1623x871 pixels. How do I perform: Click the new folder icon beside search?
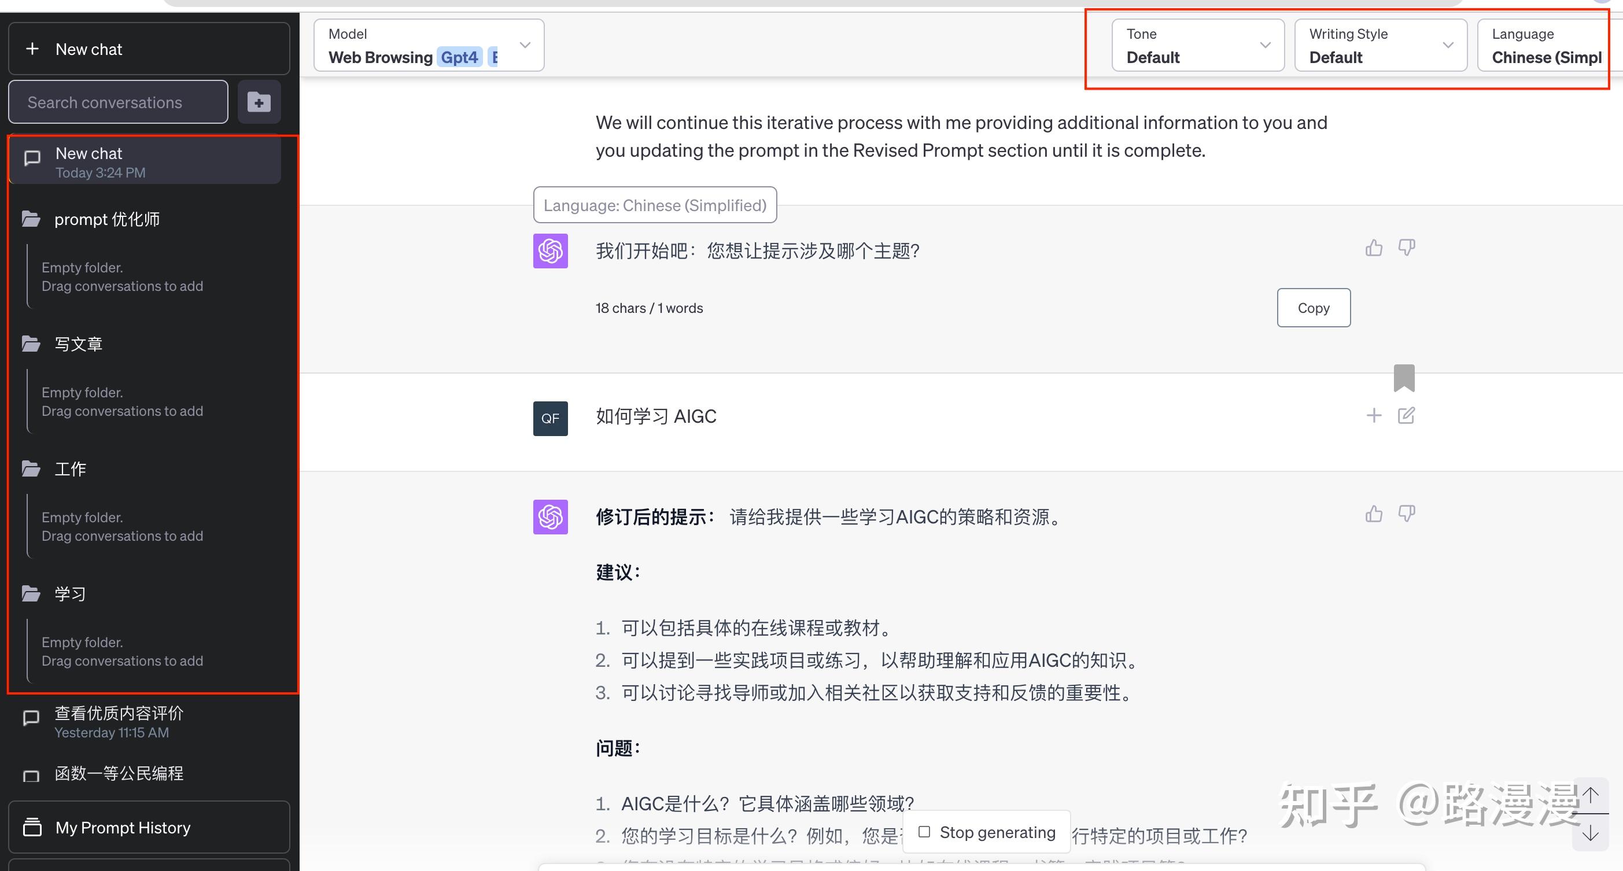coord(259,102)
